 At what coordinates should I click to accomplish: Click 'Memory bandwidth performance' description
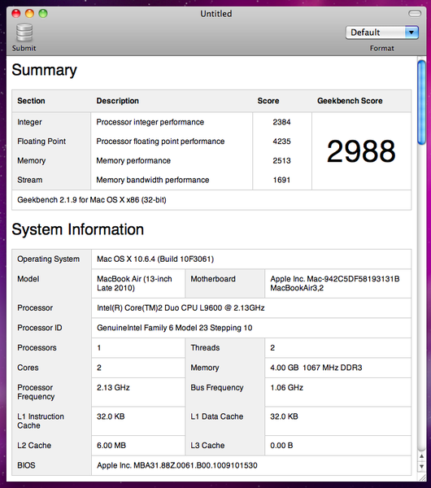153,180
